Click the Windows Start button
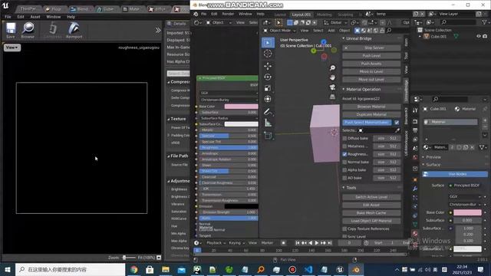Viewport: 491px width, 276px height. 8,269
